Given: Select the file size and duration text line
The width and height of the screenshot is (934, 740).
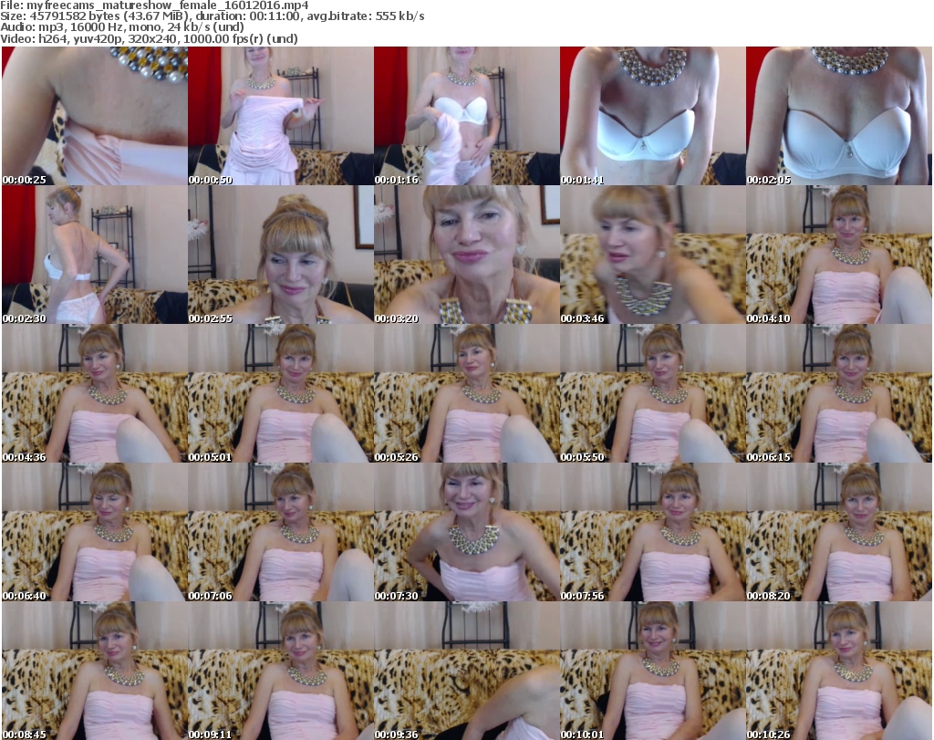Looking at the screenshot, I should tap(212, 16).
